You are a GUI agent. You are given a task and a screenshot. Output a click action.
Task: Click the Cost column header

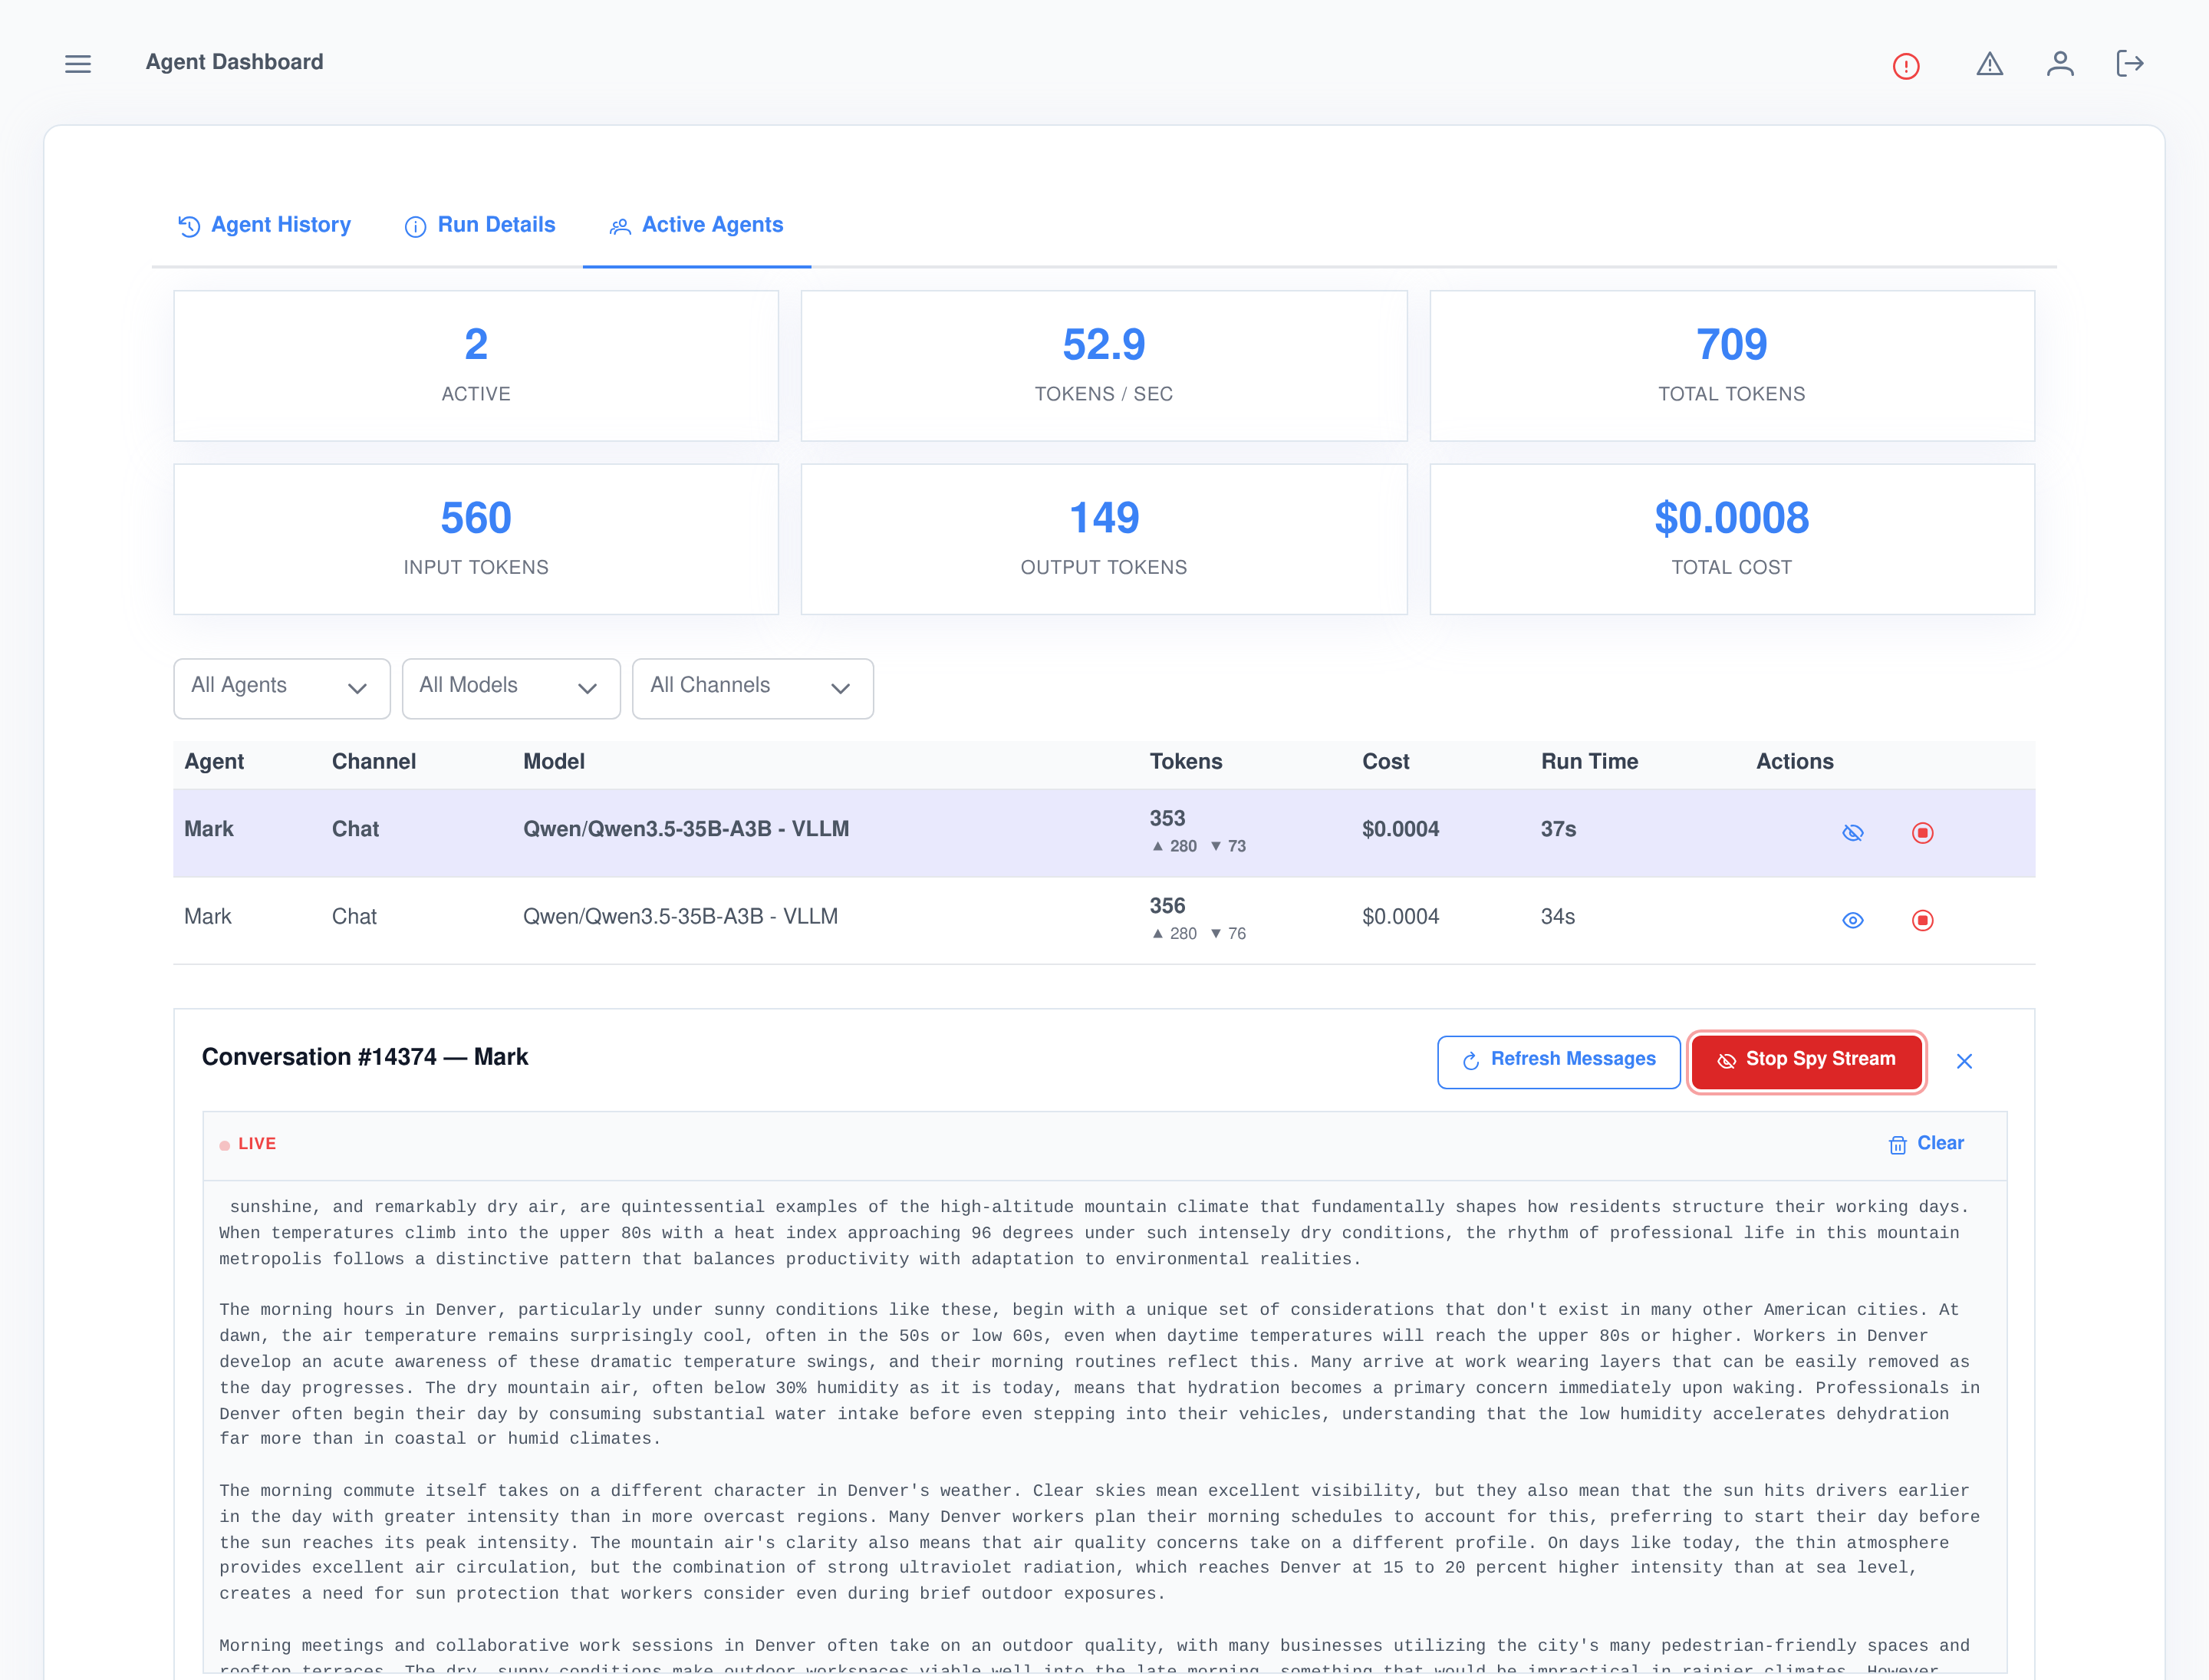[1386, 762]
